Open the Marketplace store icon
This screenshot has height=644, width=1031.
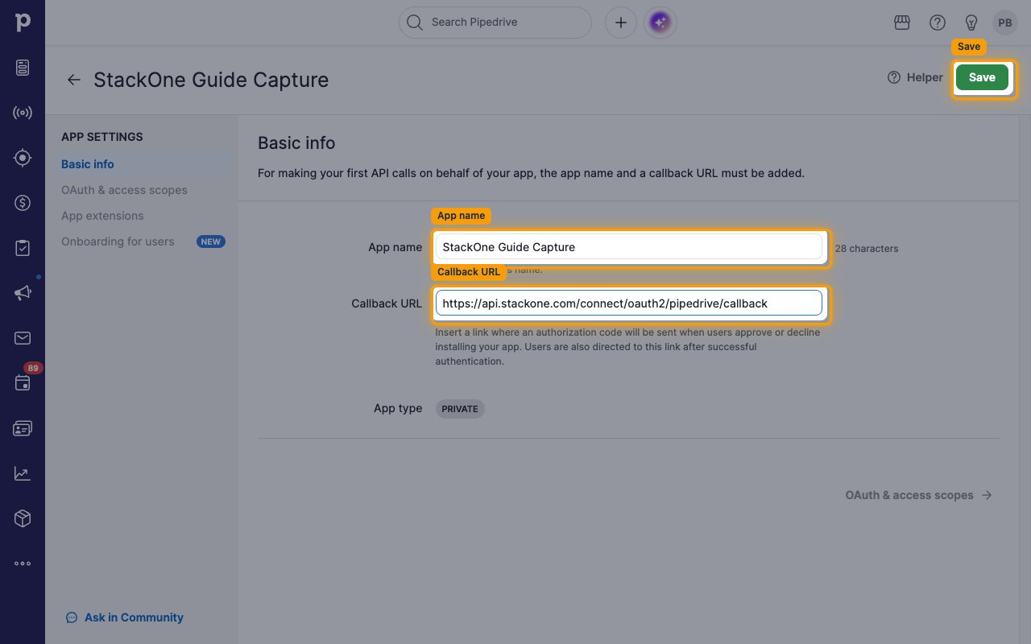coord(902,23)
